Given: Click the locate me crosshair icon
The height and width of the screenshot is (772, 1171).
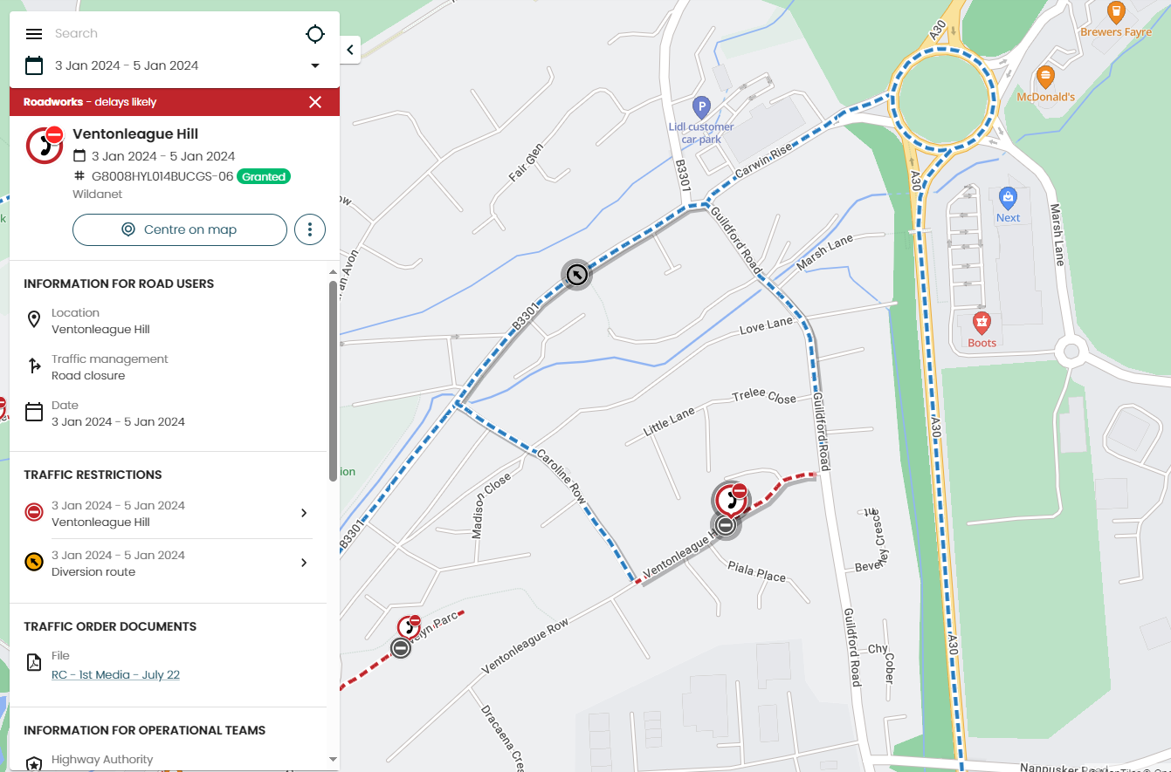Looking at the screenshot, I should tap(315, 34).
